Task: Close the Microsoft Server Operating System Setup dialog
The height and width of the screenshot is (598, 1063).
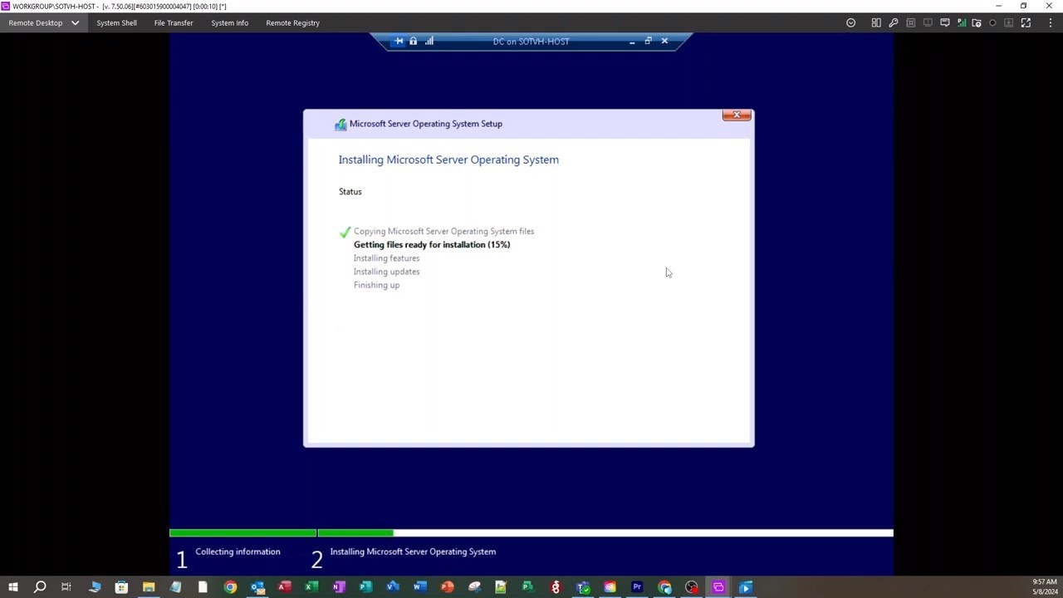Action: (737, 115)
